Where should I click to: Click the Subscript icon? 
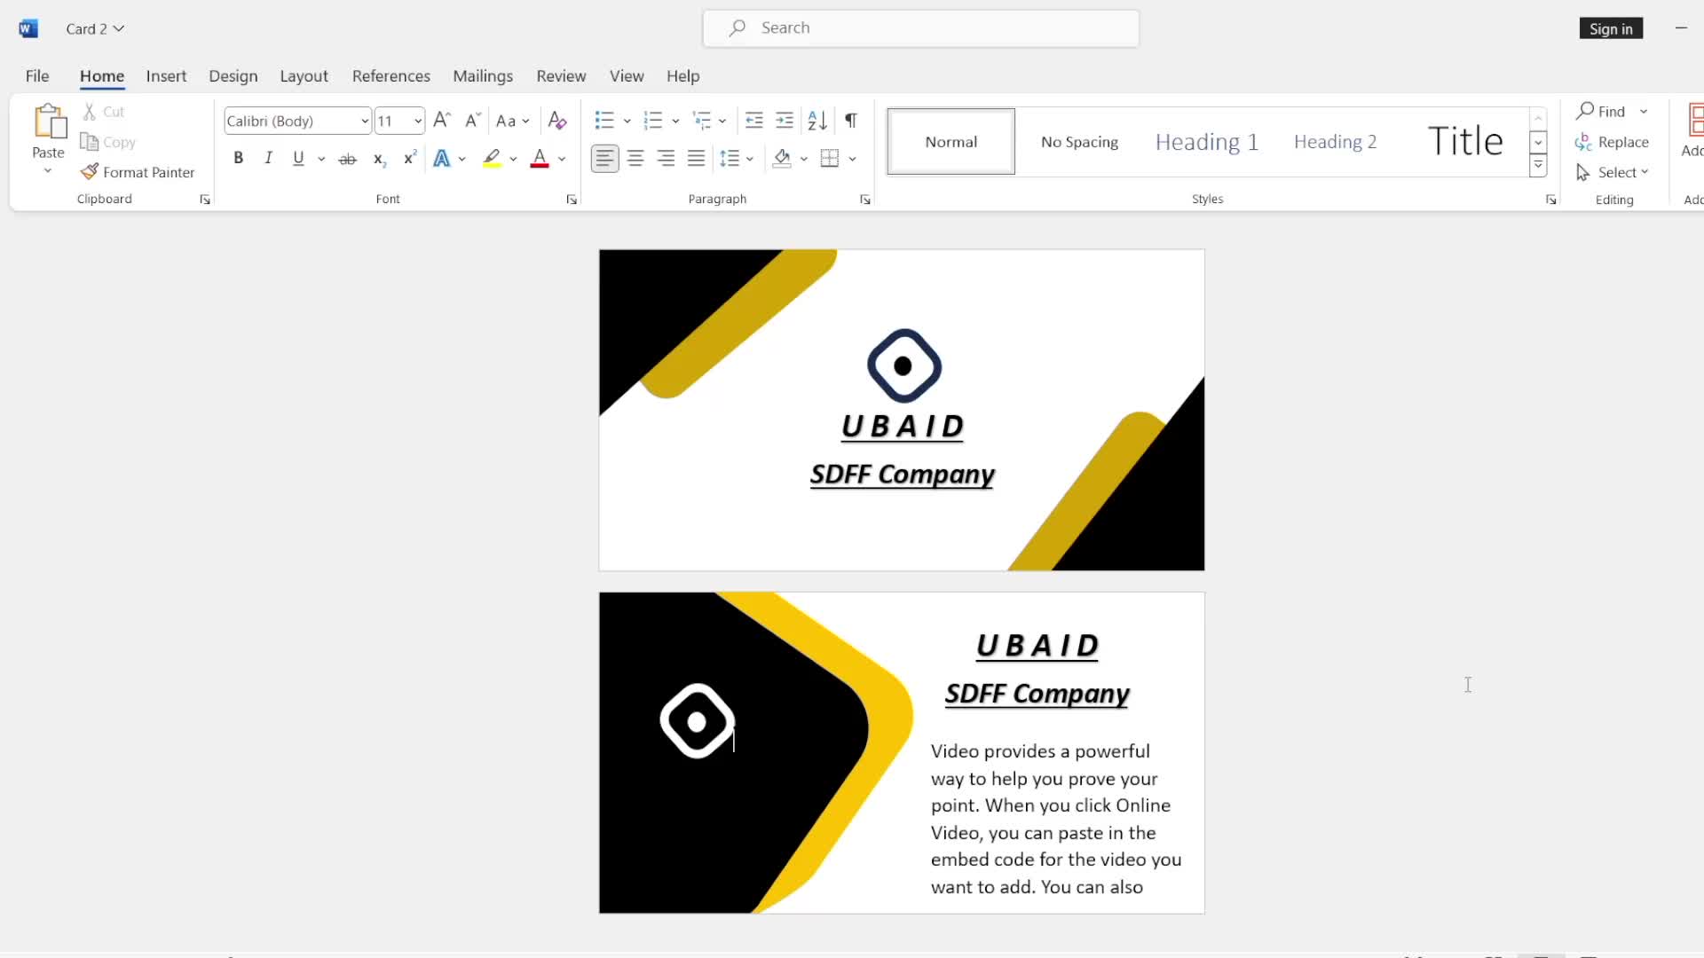379,159
